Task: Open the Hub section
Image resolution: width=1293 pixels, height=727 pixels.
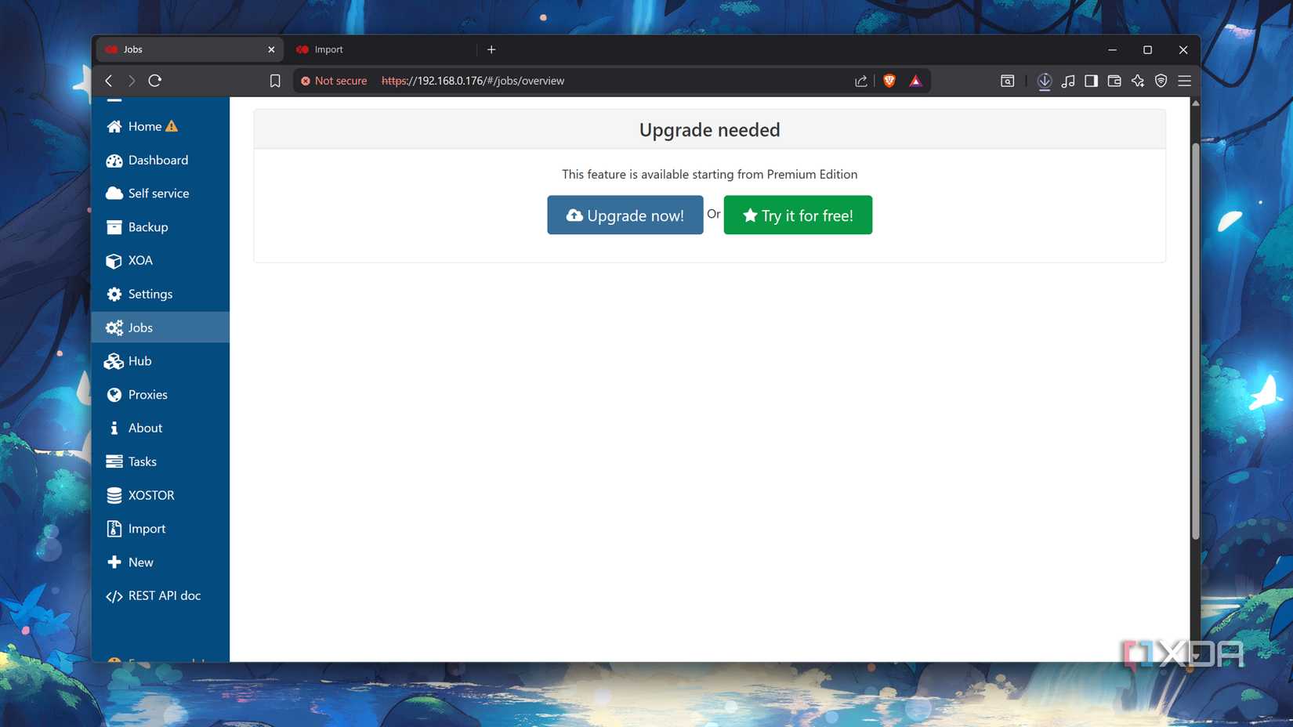Action: [160, 361]
